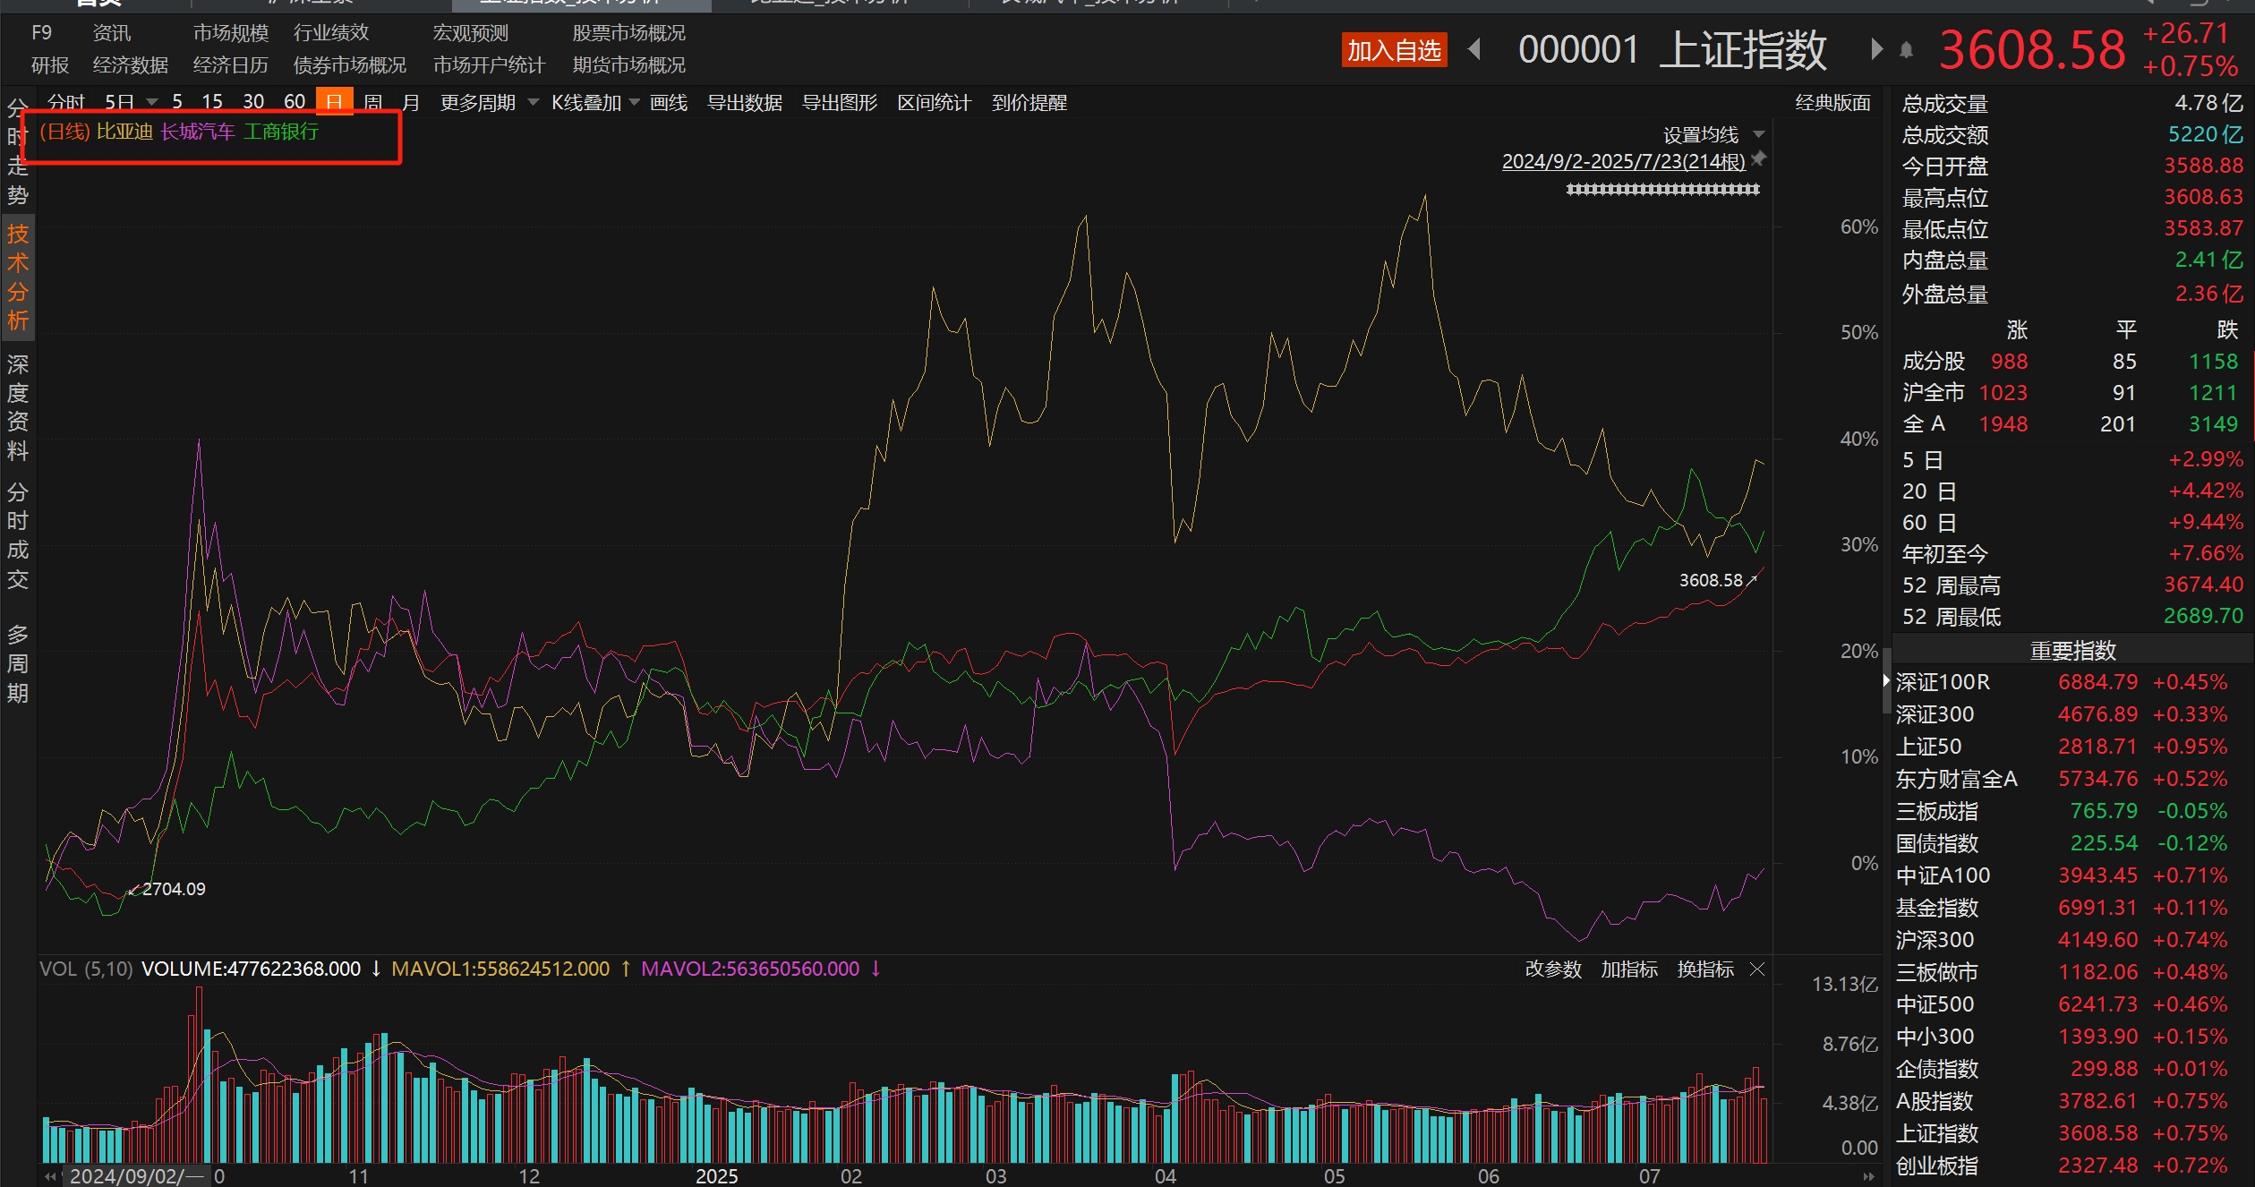
Task: Open 经济数据 section
Action: coord(131,65)
